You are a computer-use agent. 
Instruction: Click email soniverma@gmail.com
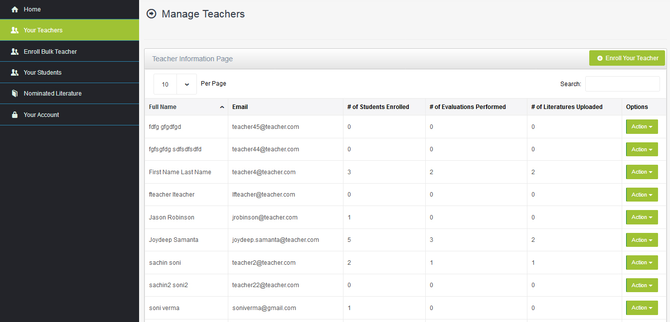[264, 308]
